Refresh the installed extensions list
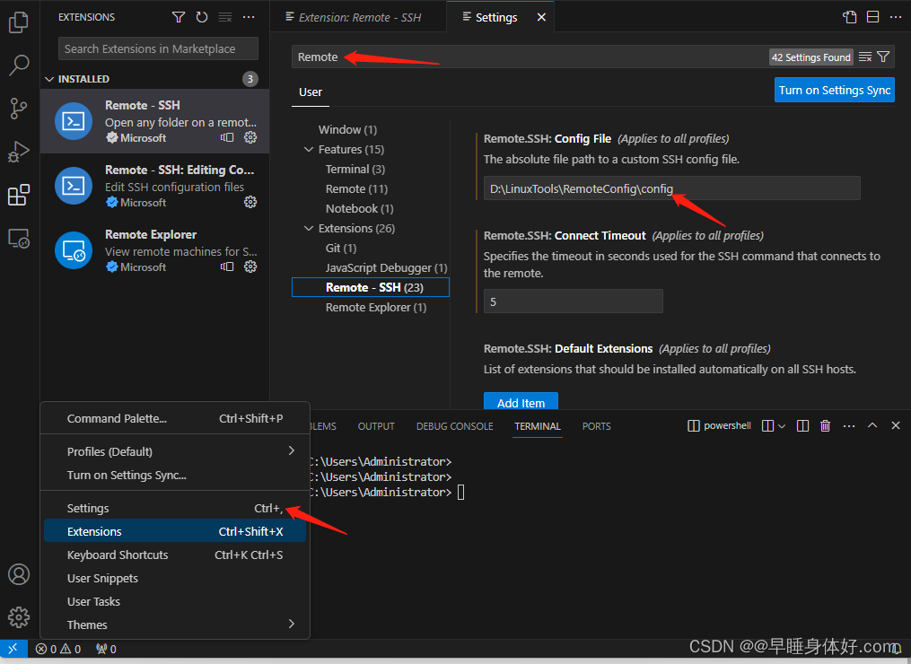This screenshot has width=911, height=664. [201, 16]
